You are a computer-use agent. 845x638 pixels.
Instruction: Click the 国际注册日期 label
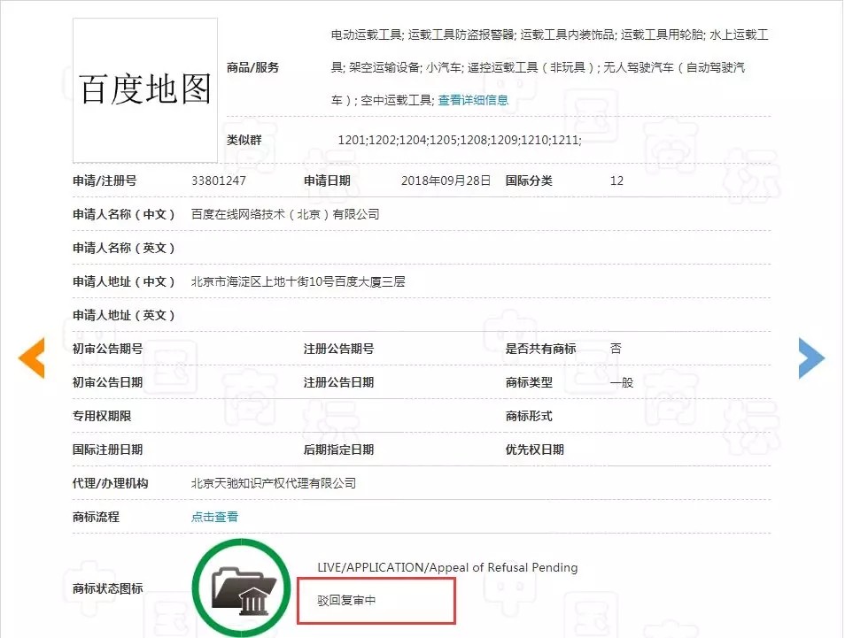pos(108,450)
